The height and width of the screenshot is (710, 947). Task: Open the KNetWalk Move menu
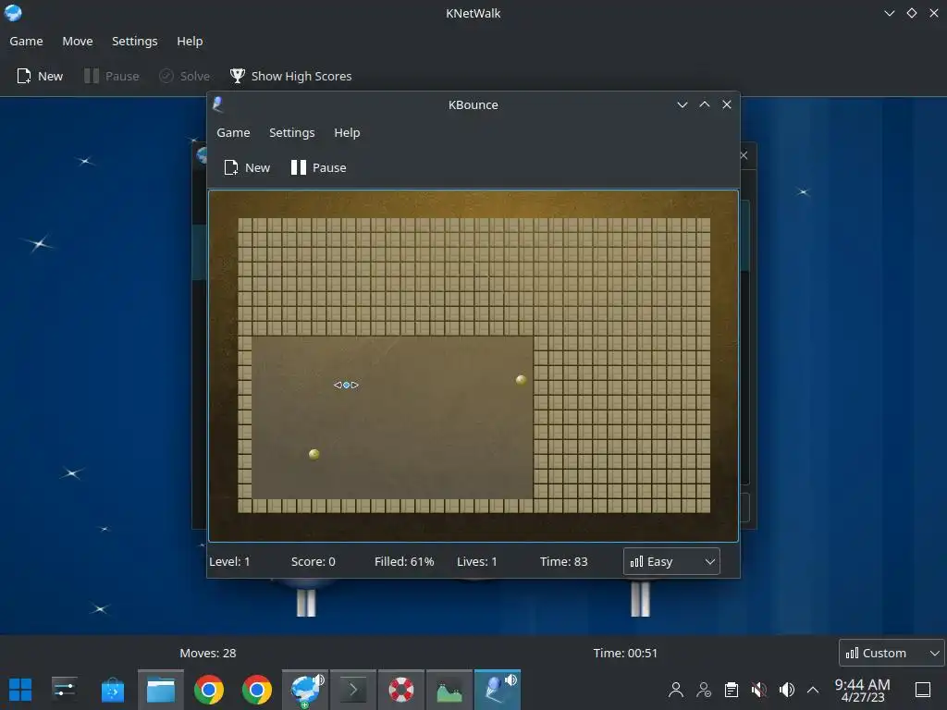click(x=78, y=41)
